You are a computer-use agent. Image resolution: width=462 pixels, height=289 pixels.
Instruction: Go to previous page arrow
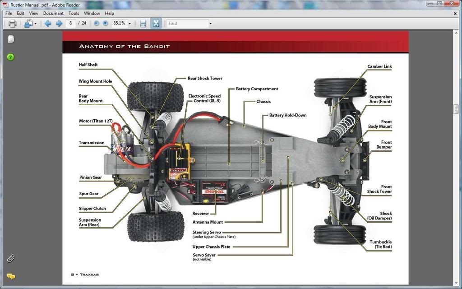pyautogui.click(x=48, y=23)
